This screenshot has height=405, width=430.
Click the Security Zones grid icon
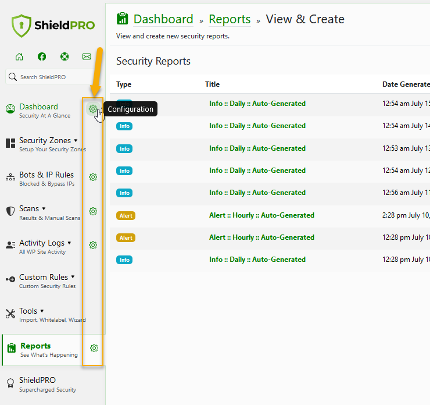pos(10,143)
